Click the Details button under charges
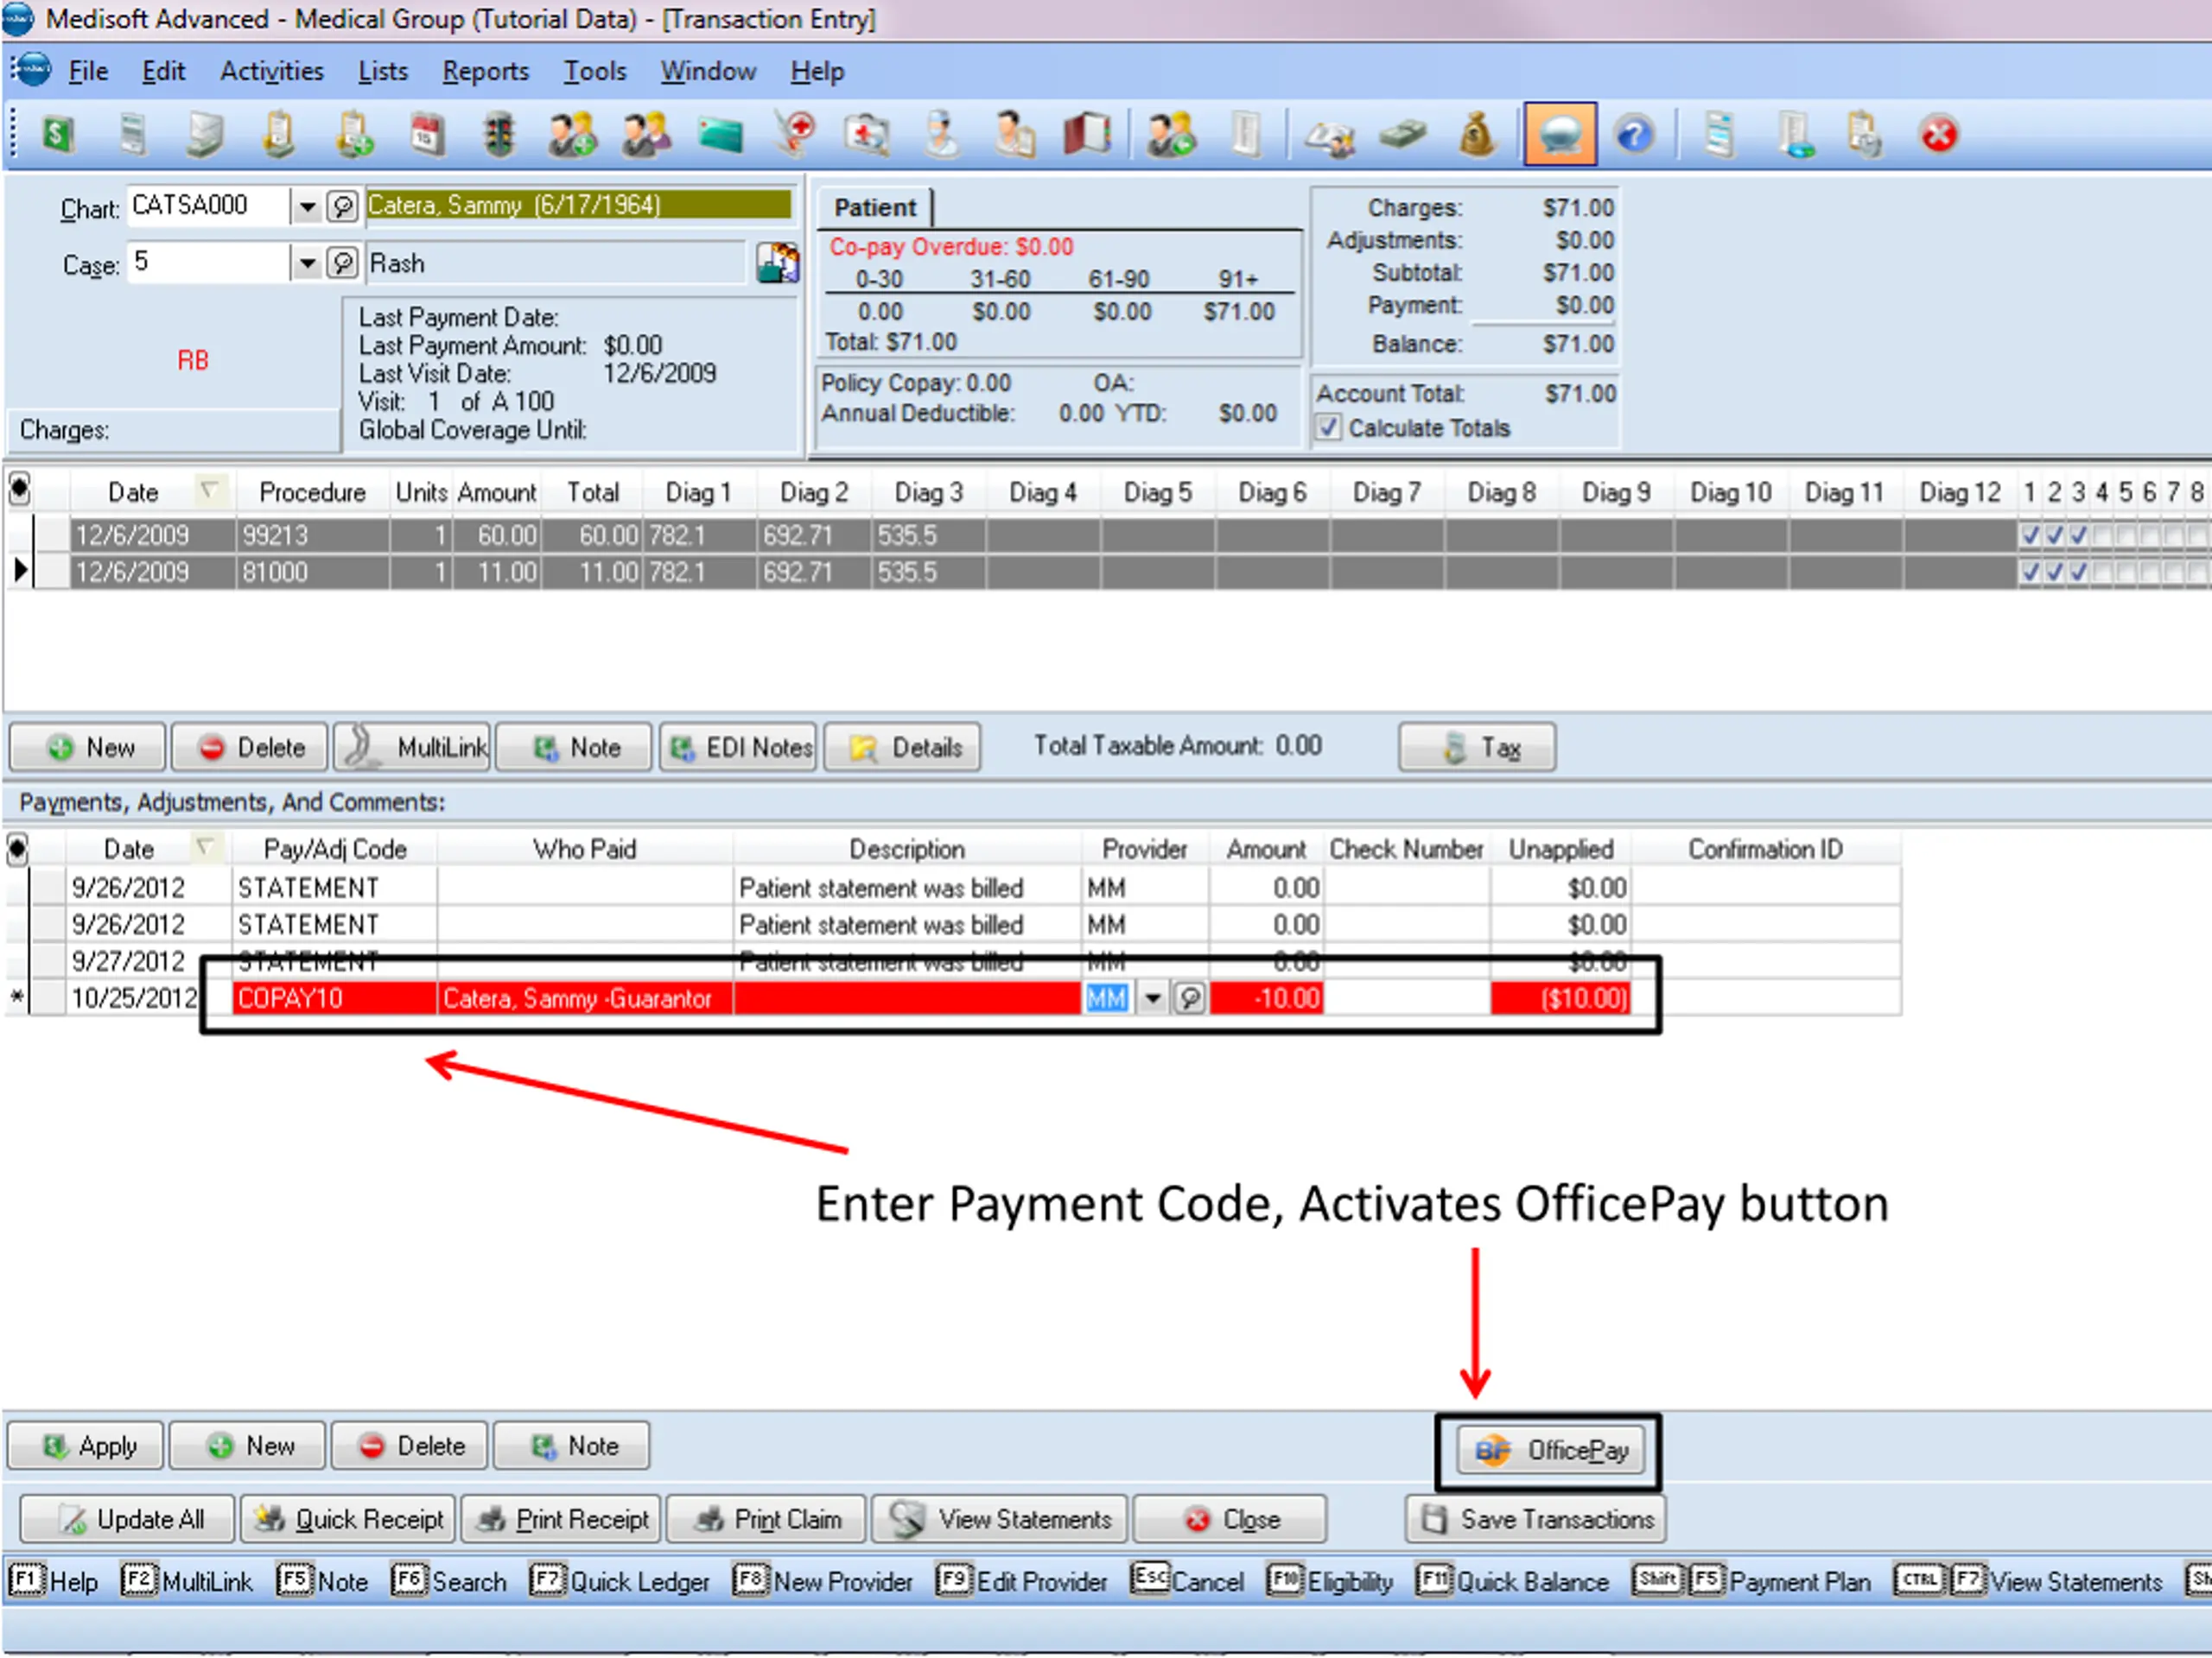Viewport: 2212px width, 1658px height. click(x=902, y=747)
